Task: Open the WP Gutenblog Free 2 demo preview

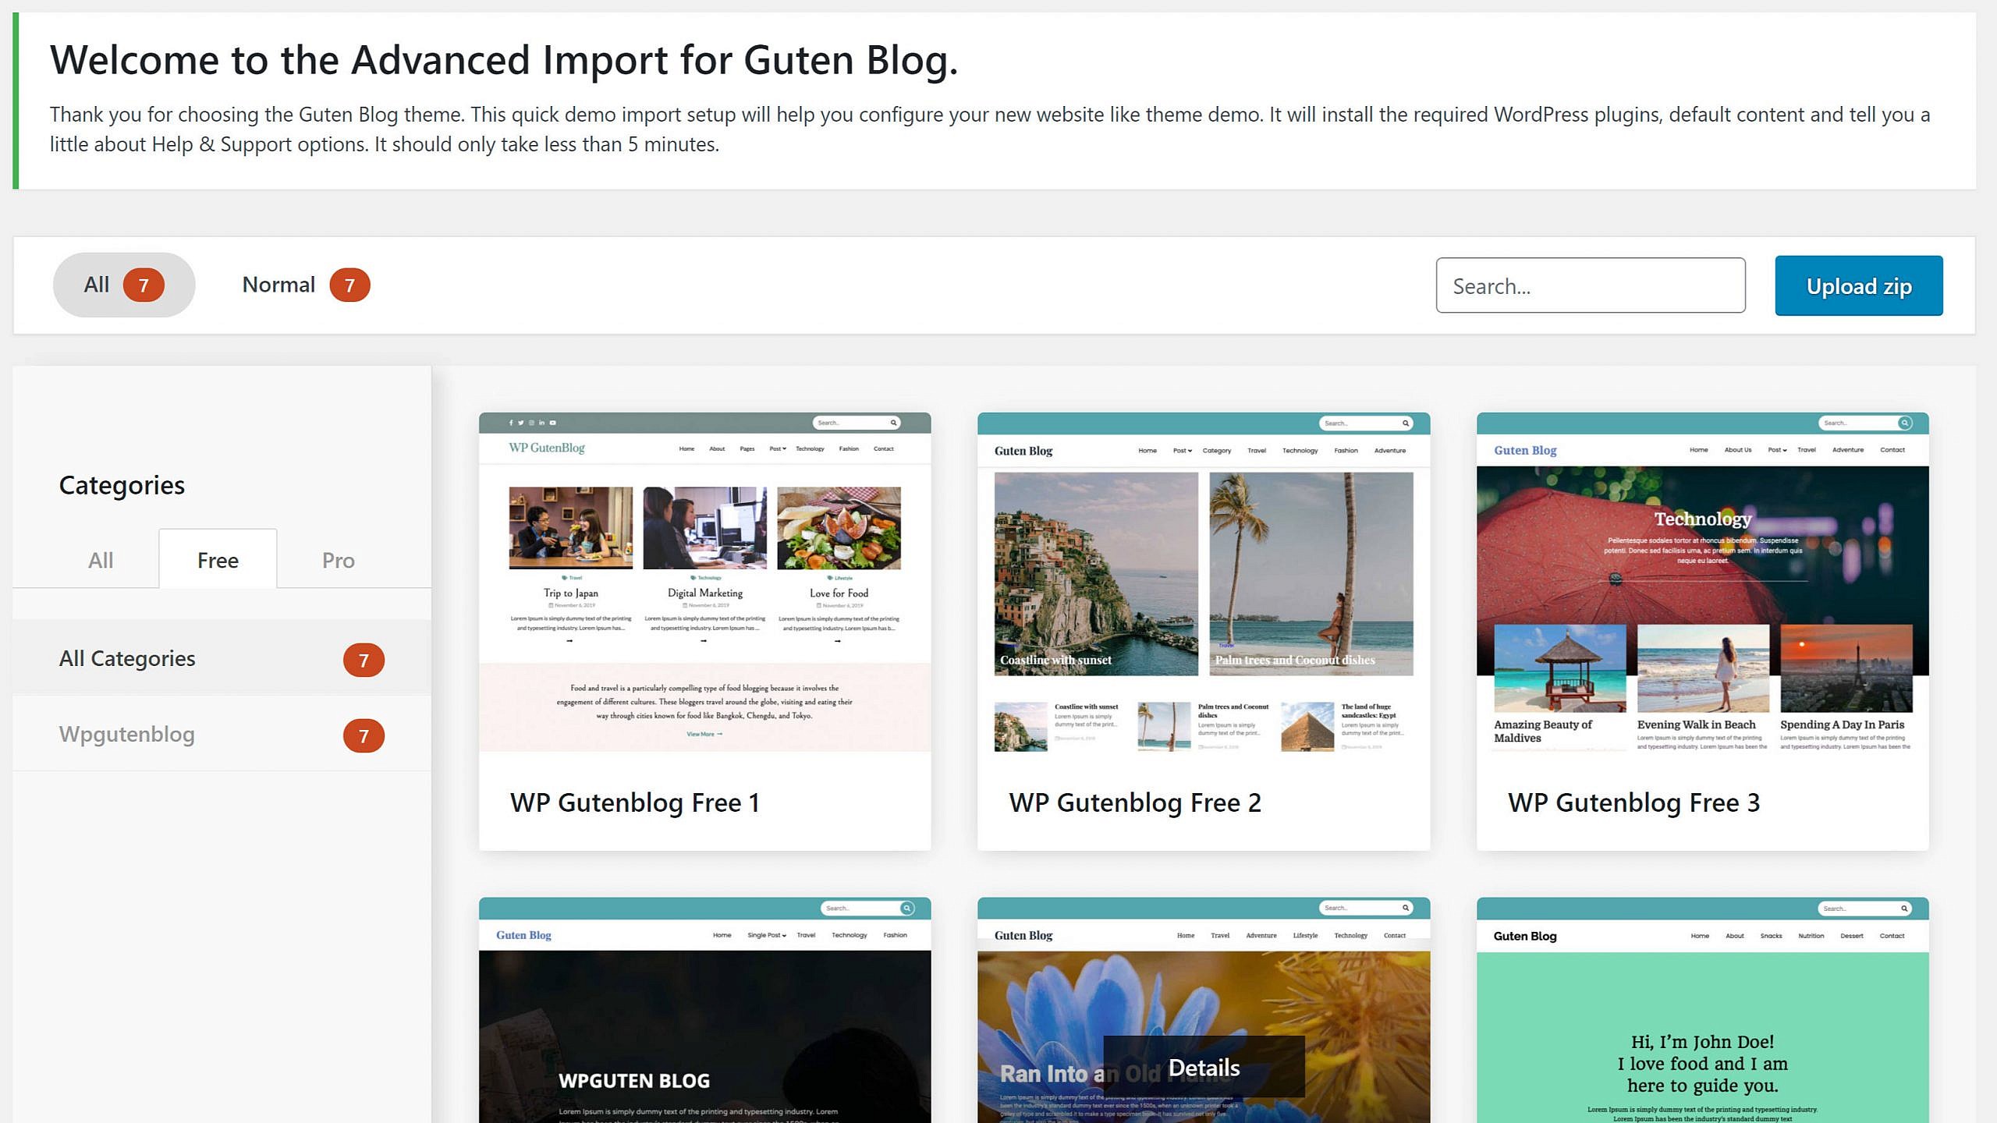Action: (1204, 585)
